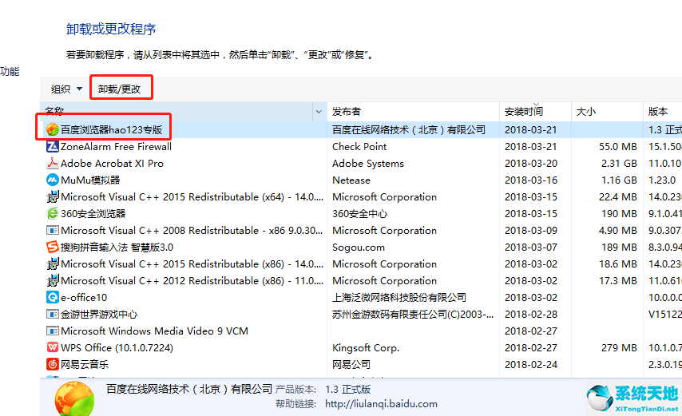Click publisher 百度在线网络技术（北京）有限公司 cell
Screen dimensions: 682x416
[x=408, y=129]
